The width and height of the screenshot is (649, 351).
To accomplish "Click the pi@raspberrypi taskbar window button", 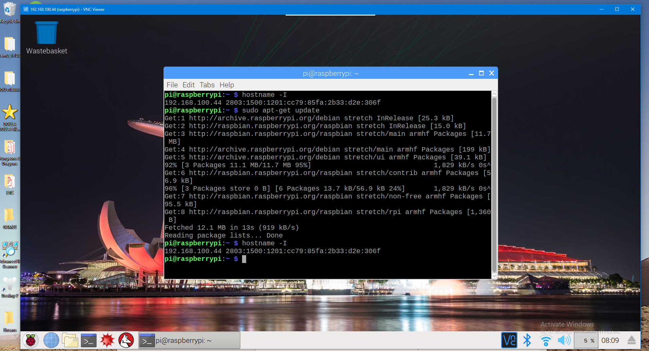I will 189,340.
